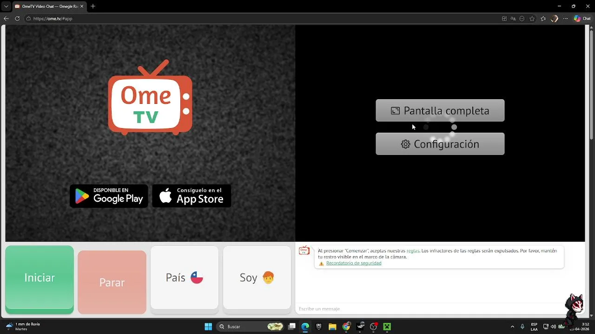This screenshot has height=334, width=595.
Task: Open the ESP LAA language switcher
Action: 534,327
